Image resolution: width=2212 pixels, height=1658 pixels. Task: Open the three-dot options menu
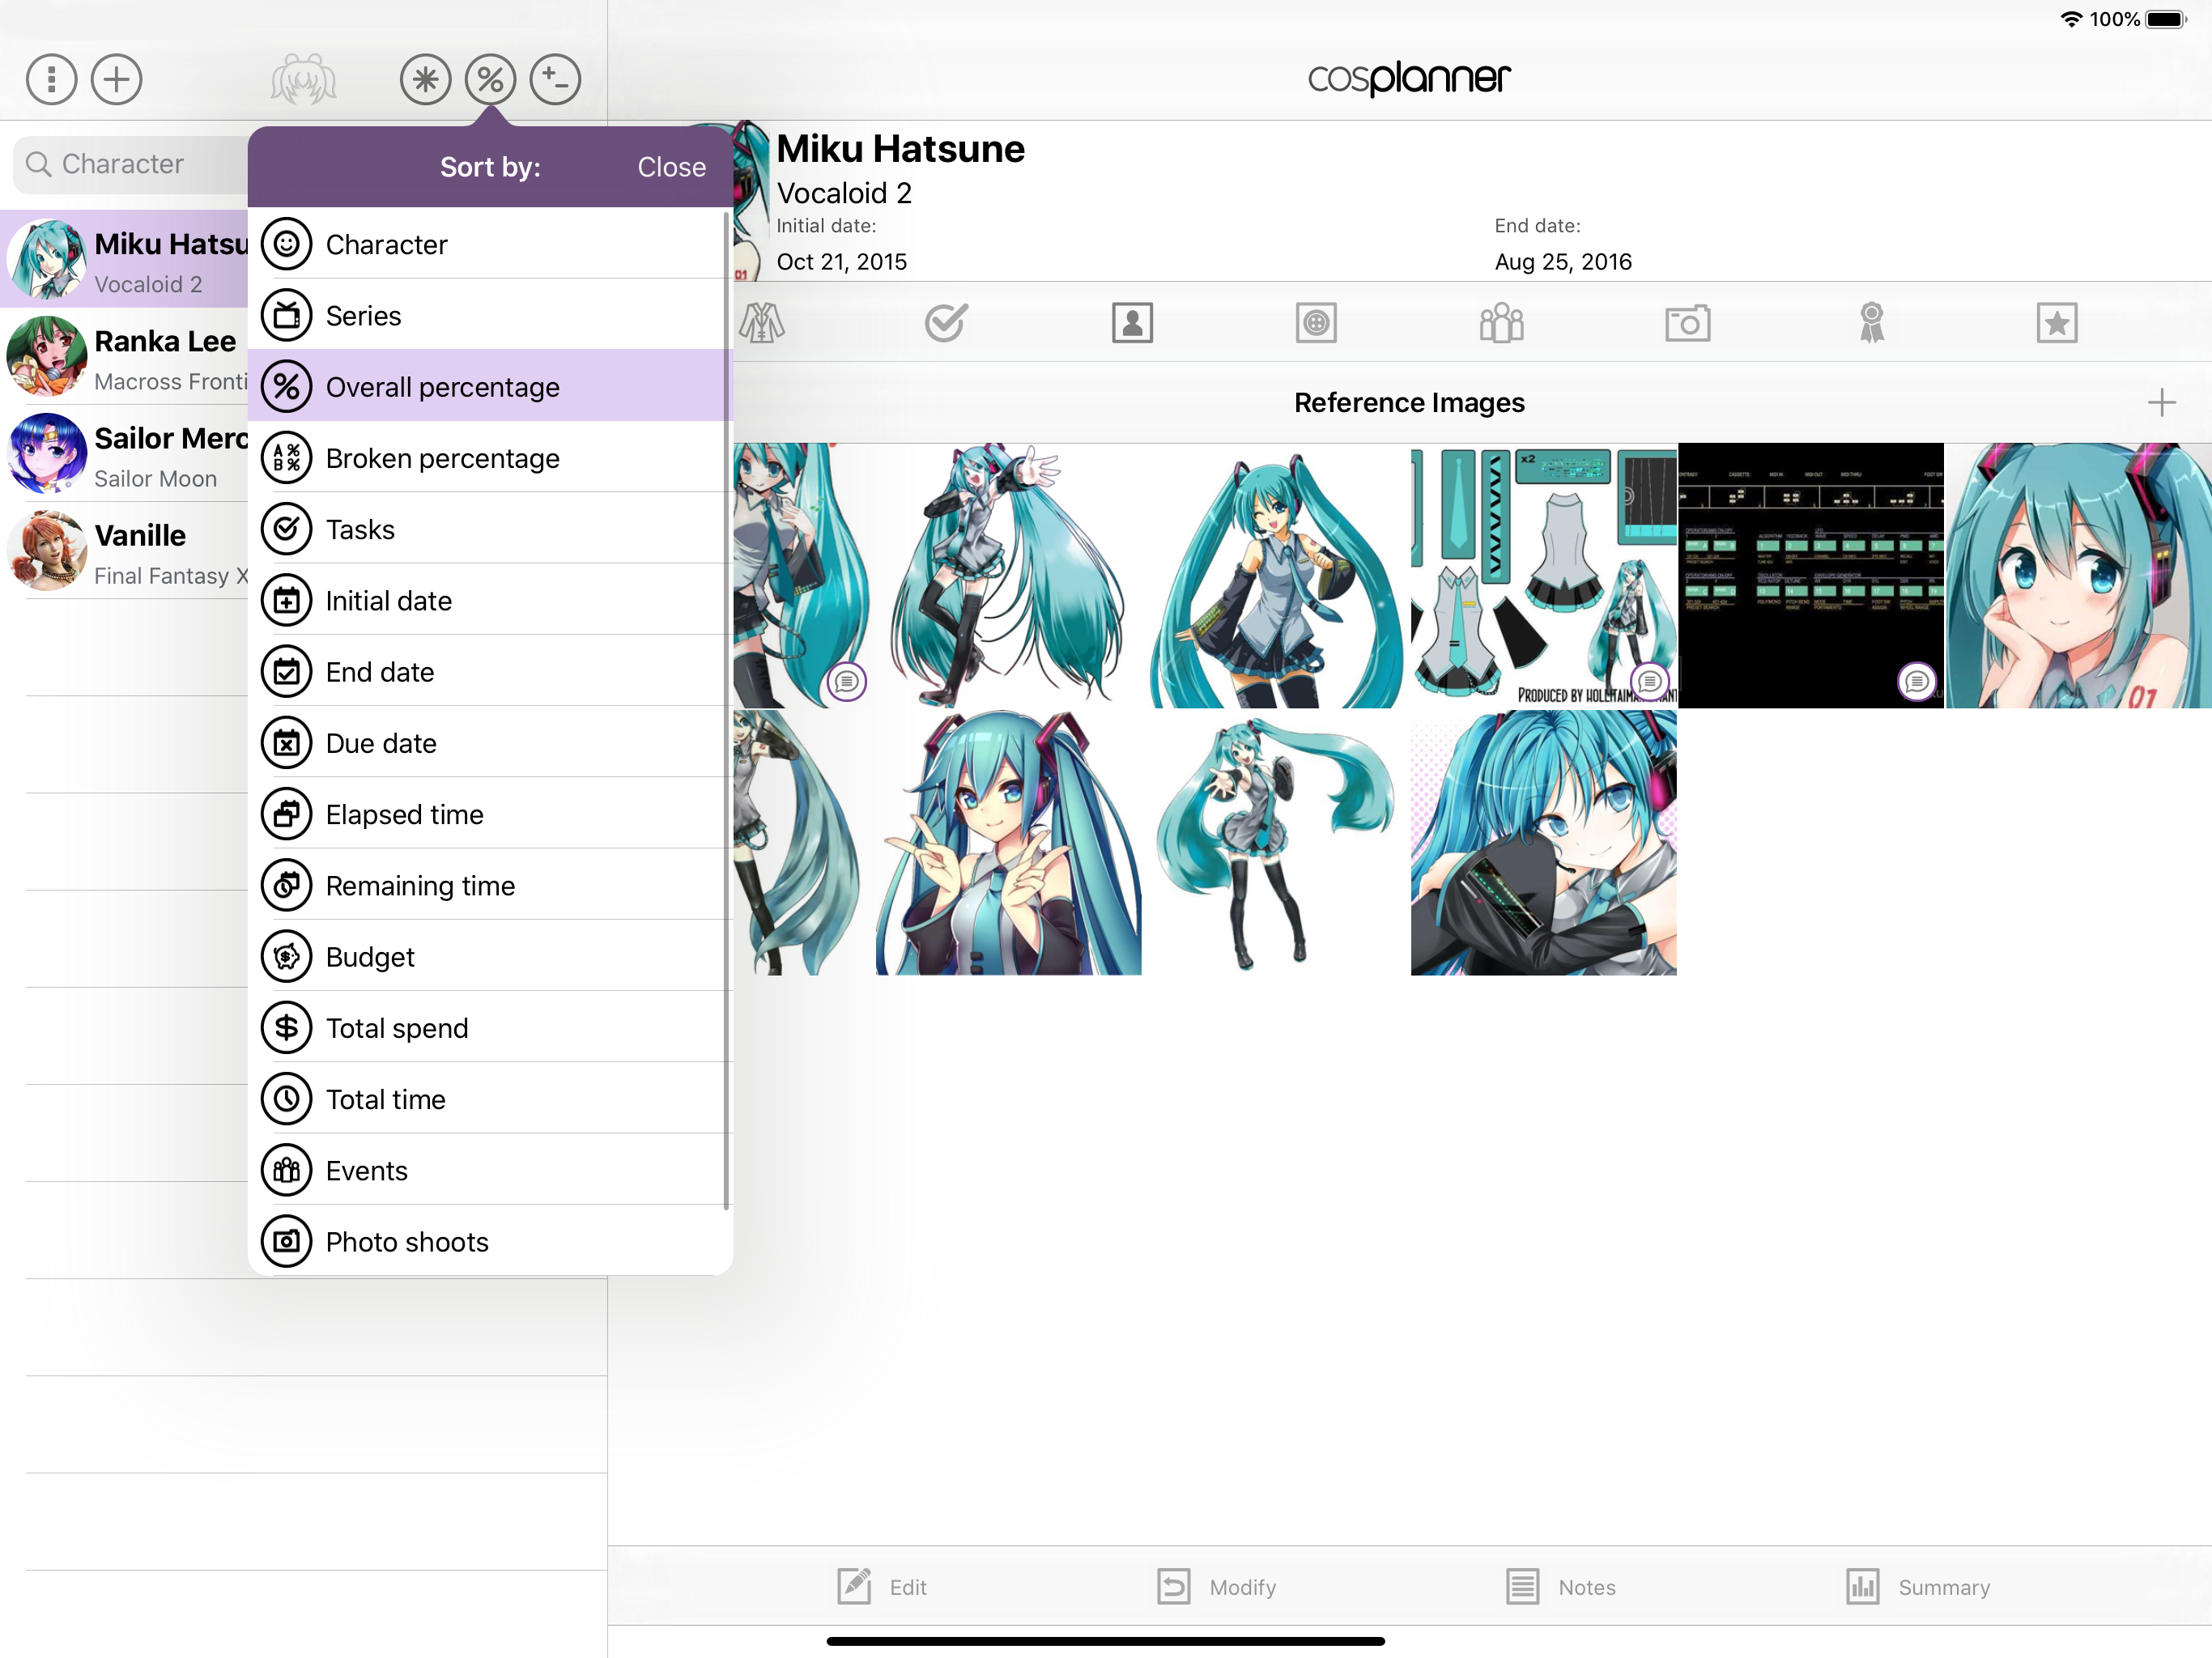tap(51, 79)
